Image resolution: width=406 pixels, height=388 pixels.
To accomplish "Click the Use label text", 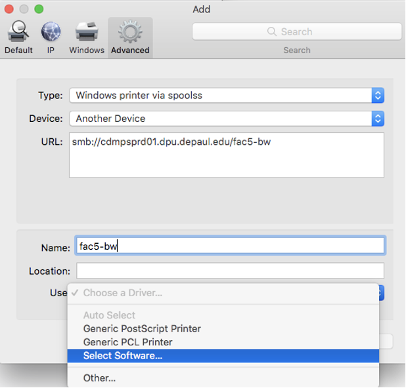I will coord(58,293).
